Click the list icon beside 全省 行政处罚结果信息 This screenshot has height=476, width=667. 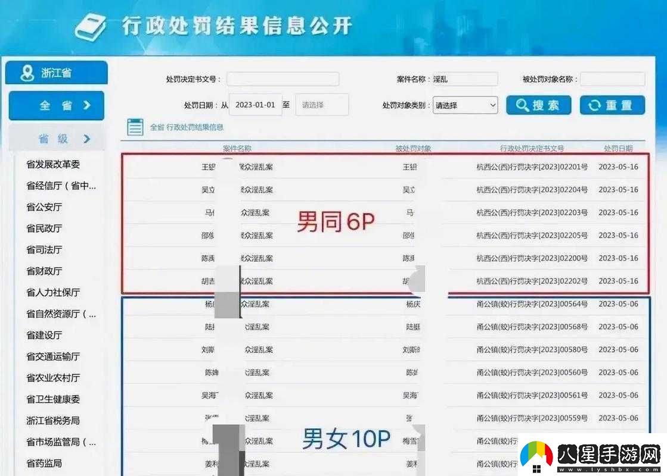[135, 127]
